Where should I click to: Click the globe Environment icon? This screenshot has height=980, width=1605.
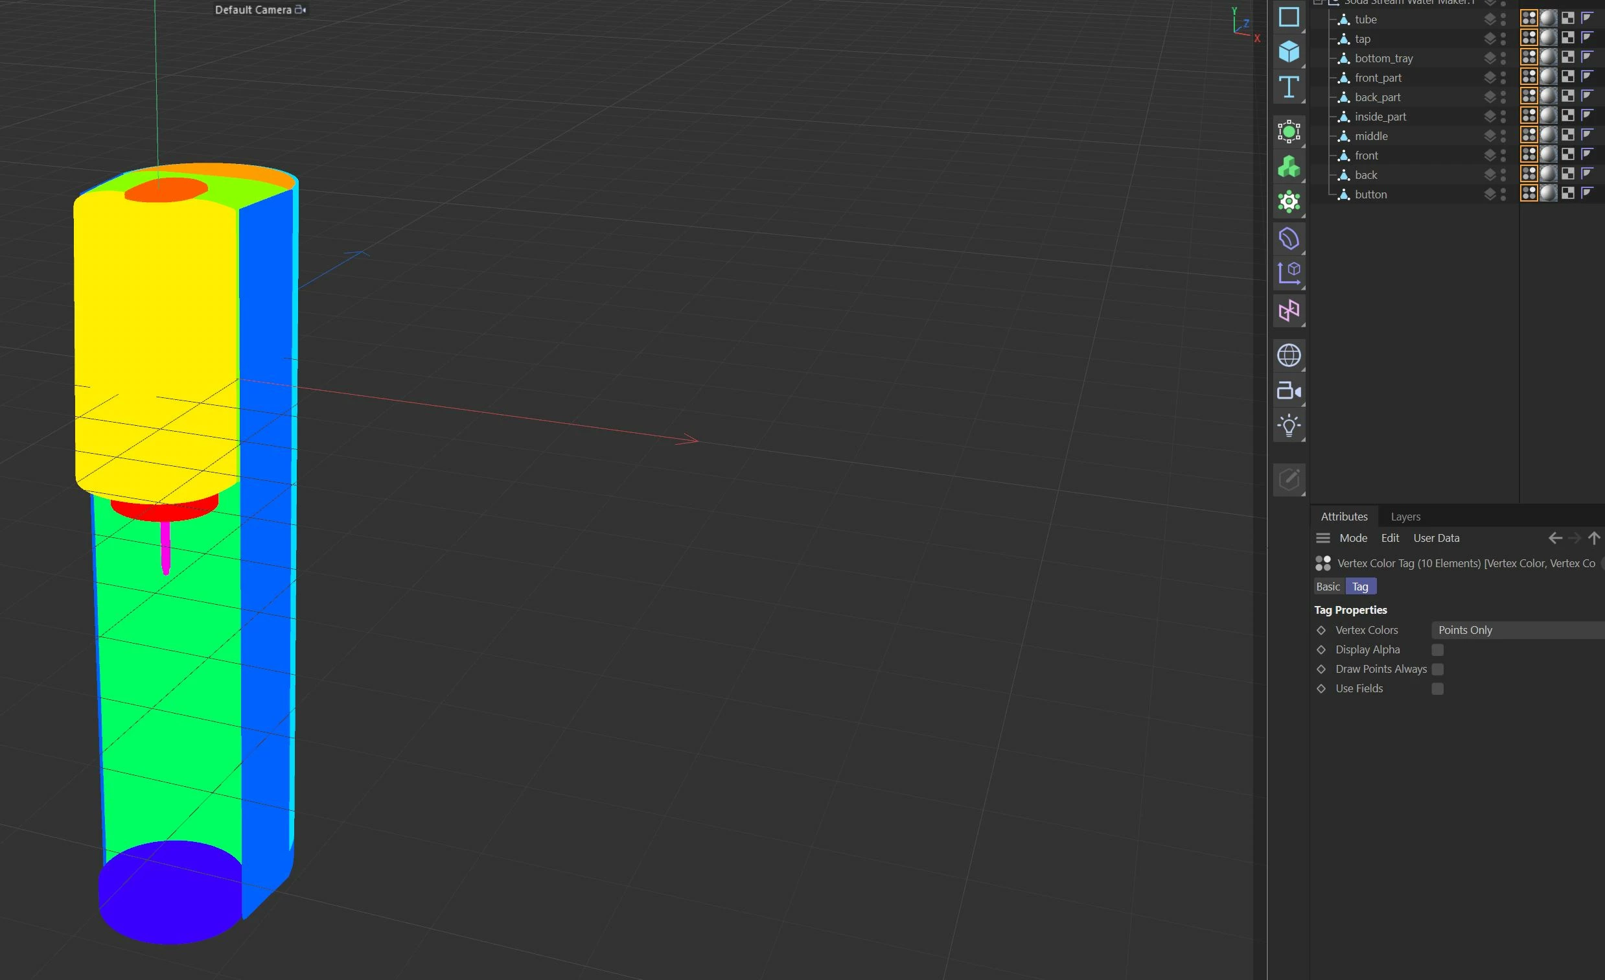pyautogui.click(x=1288, y=356)
